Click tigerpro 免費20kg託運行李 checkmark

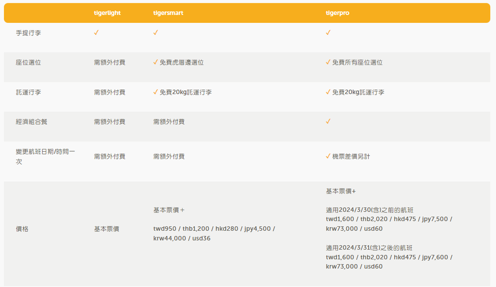pos(328,92)
